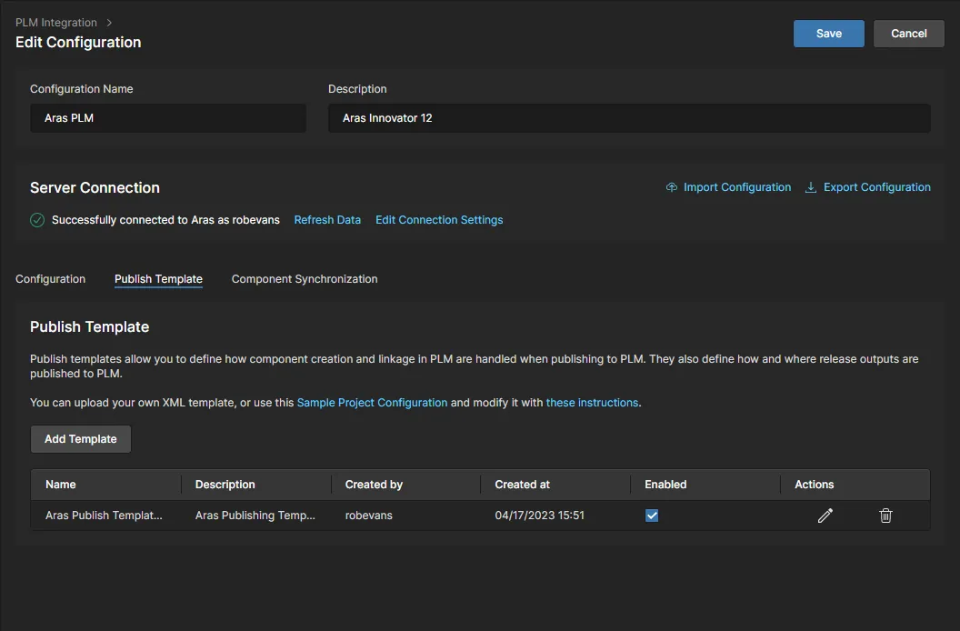Delete the Aras Publish Template using the trash icon
This screenshot has height=631, width=960.
(x=885, y=516)
